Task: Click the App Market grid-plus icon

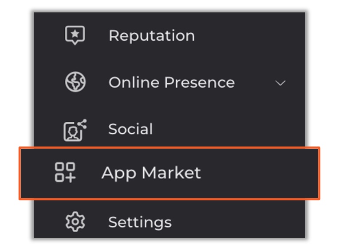Action: click(x=65, y=172)
